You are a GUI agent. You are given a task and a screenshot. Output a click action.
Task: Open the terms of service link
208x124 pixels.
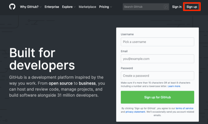point(184,108)
